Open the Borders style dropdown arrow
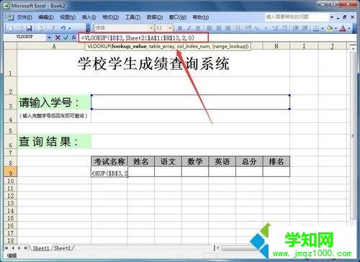Image resolution: width=360 pixels, height=262 pixels. (323, 28)
